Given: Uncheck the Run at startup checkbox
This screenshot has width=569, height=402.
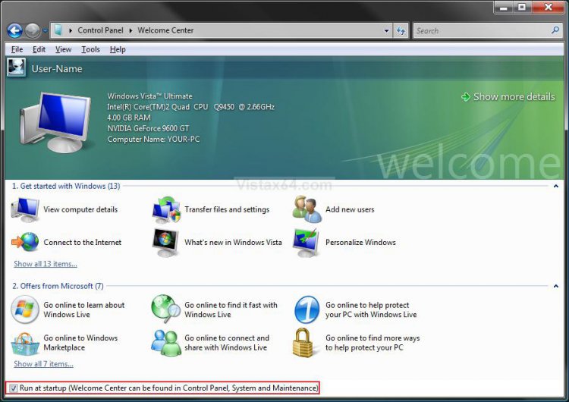Looking at the screenshot, I should [x=14, y=388].
